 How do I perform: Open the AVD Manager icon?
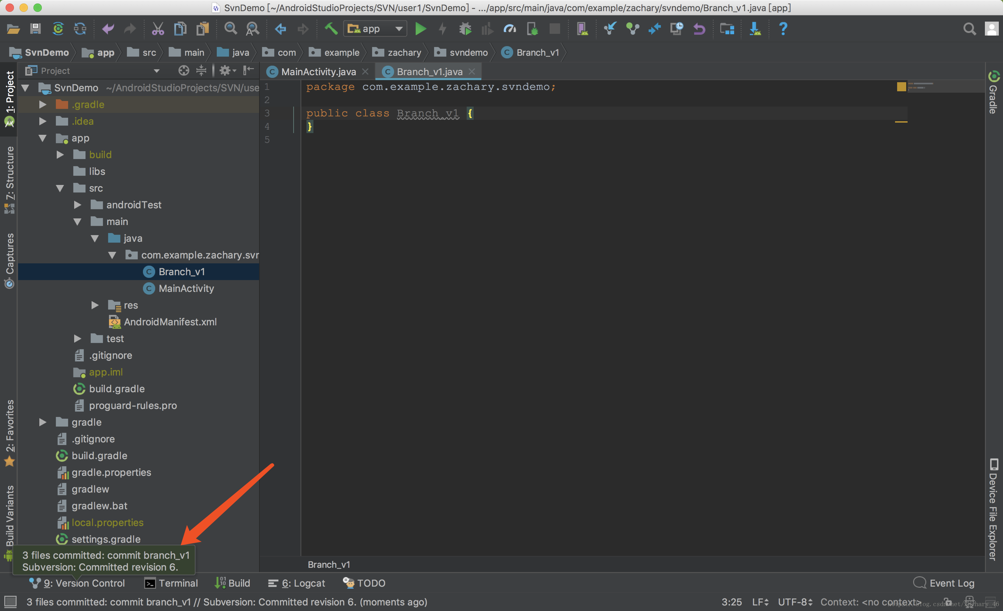582,29
